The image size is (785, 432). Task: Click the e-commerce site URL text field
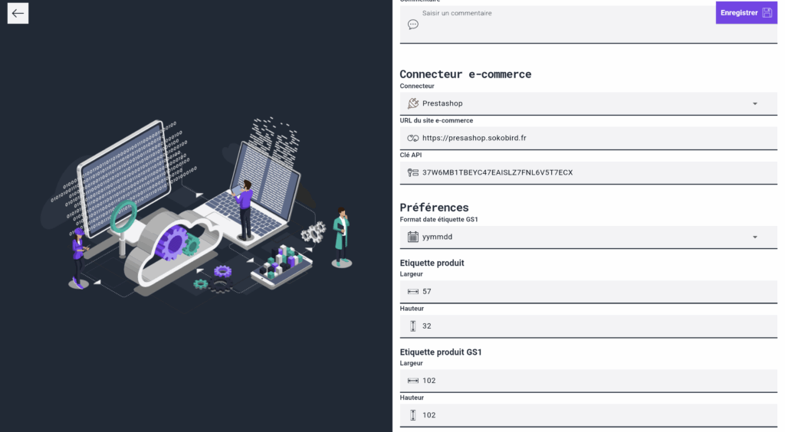pos(588,138)
